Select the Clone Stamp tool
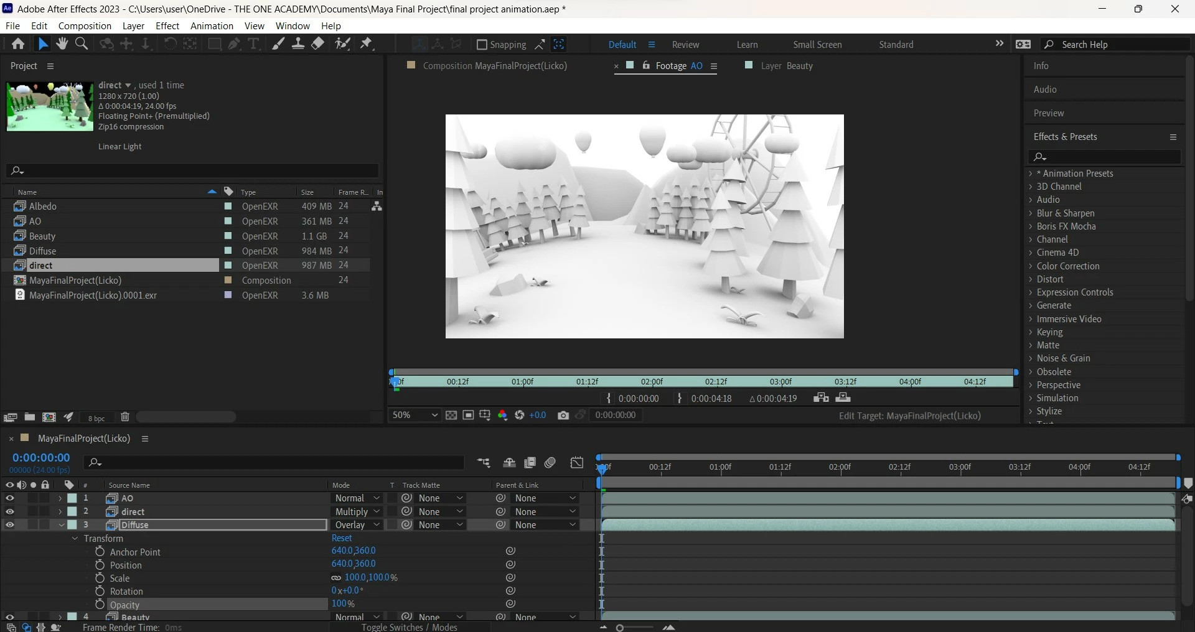Viewport: 1195px width, 632px height. point(298,44)
